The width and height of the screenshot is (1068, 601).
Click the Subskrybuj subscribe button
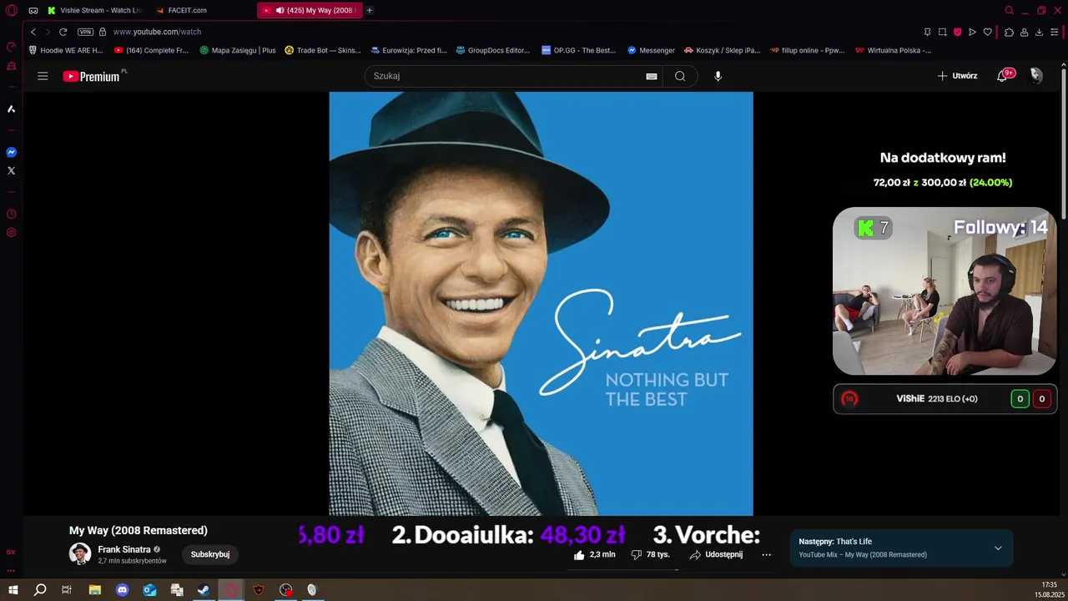point(210,554)
